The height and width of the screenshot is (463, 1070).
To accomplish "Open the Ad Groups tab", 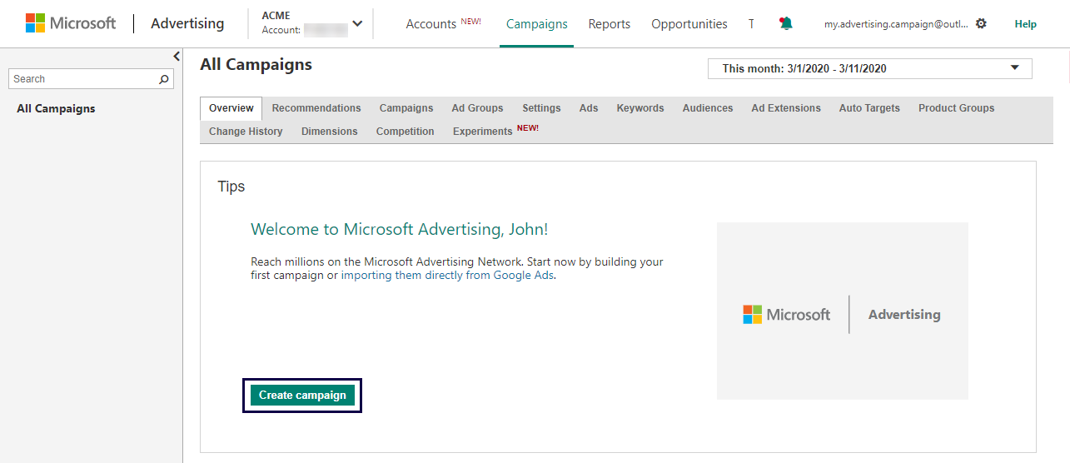I will [x=477, y=108].
